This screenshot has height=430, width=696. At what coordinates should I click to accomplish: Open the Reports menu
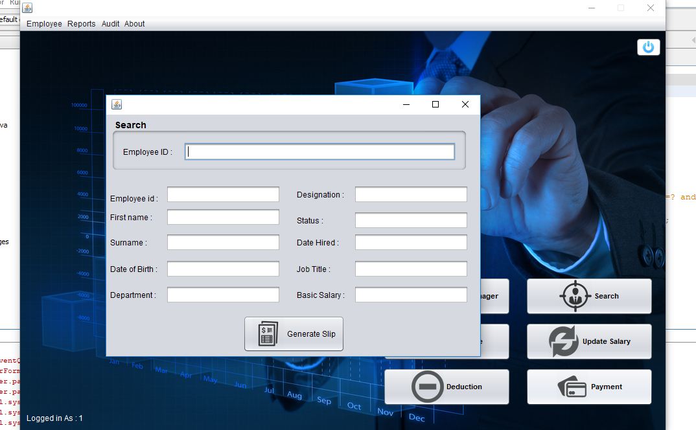coord(81,24)
